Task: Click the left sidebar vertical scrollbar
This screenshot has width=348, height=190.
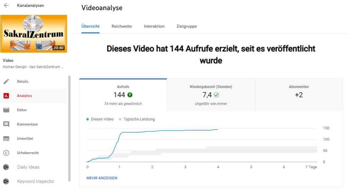Action: pos(70,129)
